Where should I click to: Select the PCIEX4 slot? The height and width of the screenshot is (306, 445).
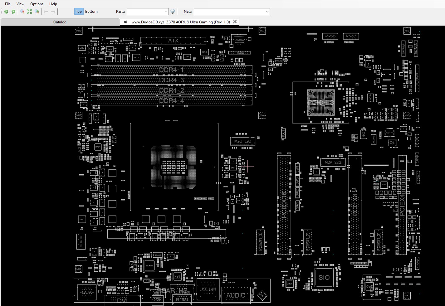(402, 205)
